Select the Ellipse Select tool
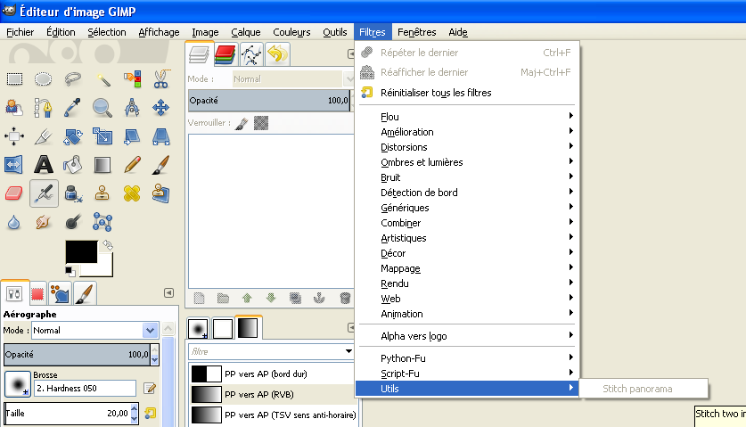746x427 pixels. click(x=44, y=79)
